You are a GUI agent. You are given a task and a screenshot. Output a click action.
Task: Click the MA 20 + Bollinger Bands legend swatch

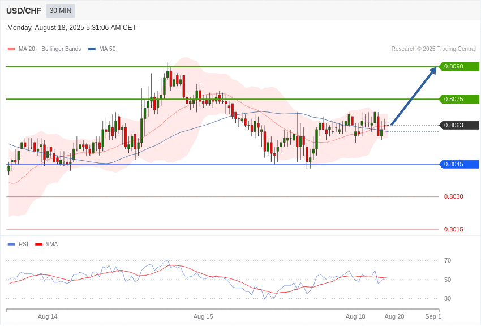tap(11, 49)
